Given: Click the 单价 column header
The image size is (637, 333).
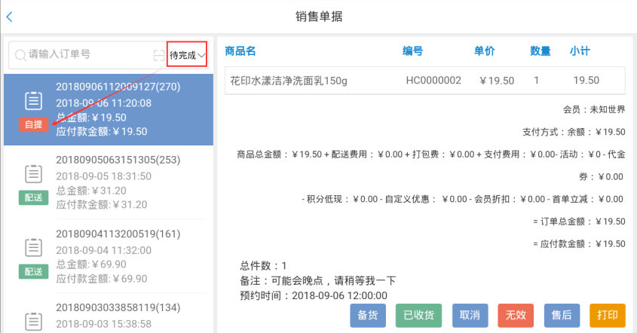Looking at the screenshot, I should coord(484,51).
